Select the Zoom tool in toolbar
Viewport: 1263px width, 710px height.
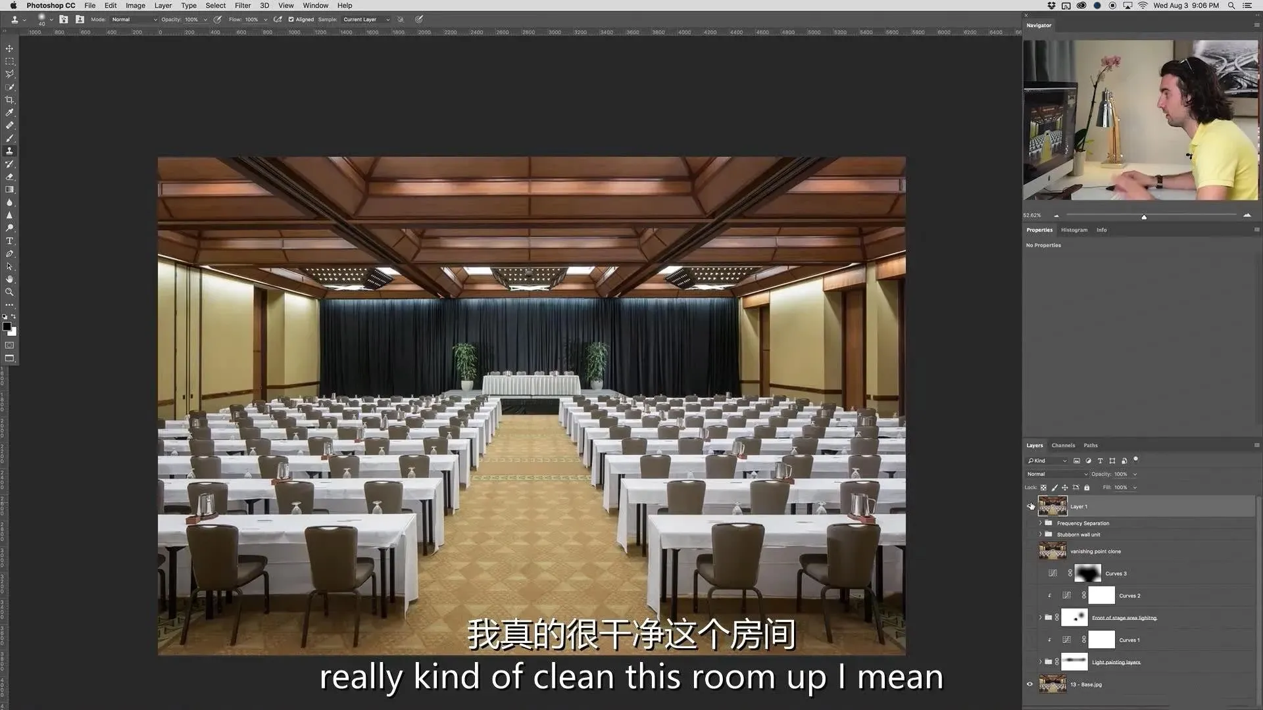pyautogui.click(x=9, y=292)
